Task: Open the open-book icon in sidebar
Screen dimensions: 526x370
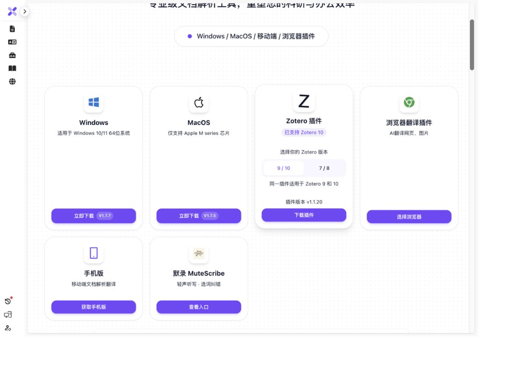Action: (12, 68)
